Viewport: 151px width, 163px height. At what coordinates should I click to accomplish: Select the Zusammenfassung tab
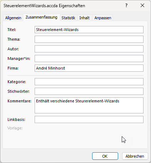pyautogui.click(x=41, y=17)
